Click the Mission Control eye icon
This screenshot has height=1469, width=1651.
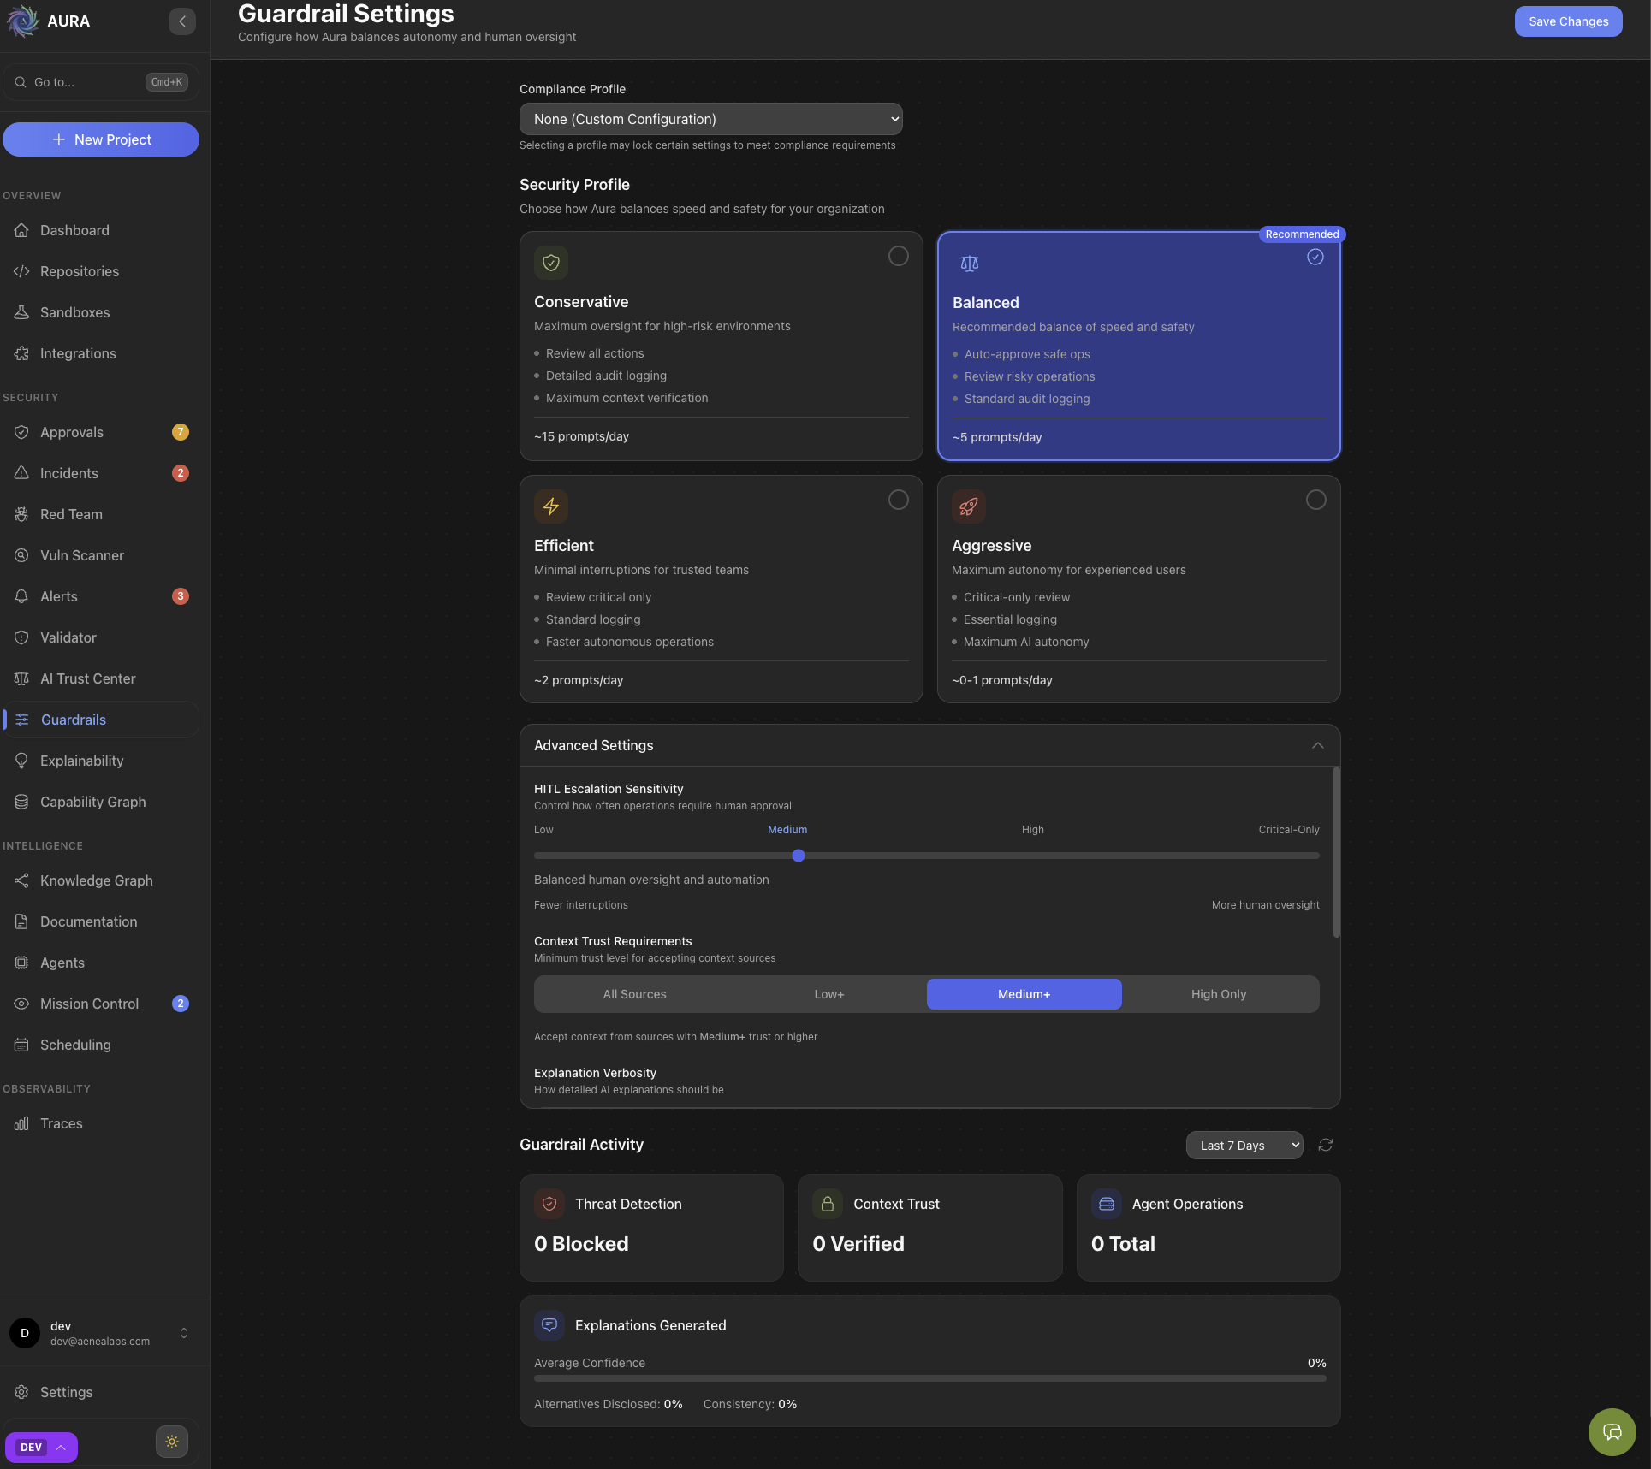click(x=21, y=1004)
